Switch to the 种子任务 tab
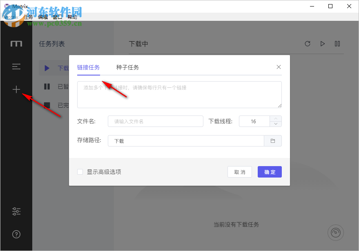Image resolution: width=359 pixels, height=251 pixels. click(x=127, y=67)
